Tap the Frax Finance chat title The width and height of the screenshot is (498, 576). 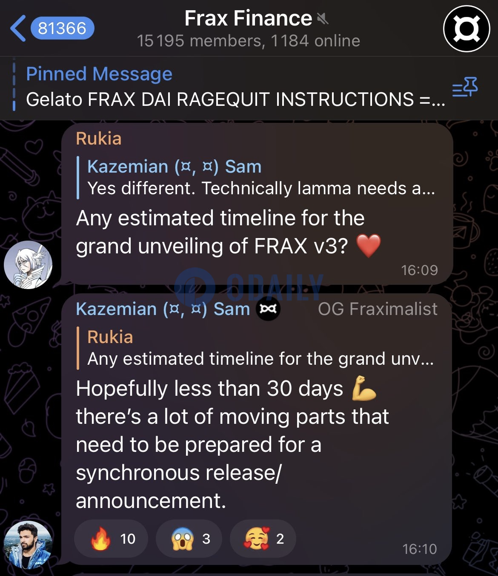click(248, 19)
